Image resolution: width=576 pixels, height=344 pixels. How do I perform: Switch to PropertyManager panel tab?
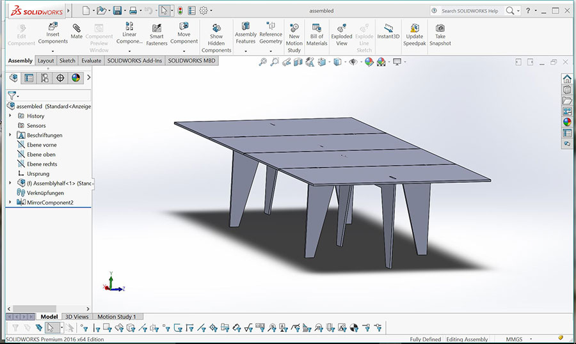click(x=29, y=78)
